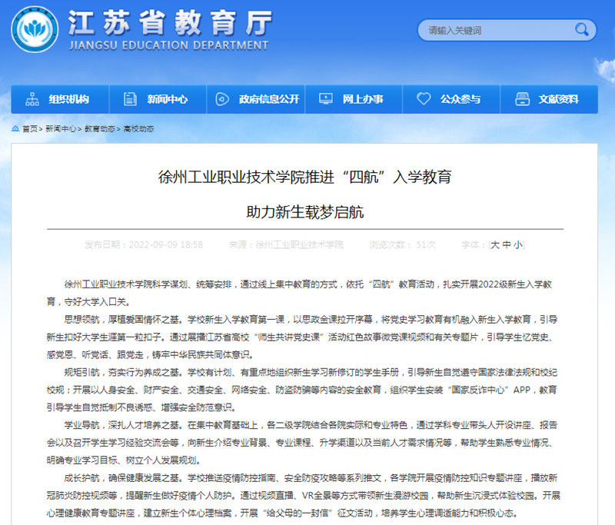The image size is (615, 525).
Task: Click the home icon in breadcrumb
Action: [15, 129]
